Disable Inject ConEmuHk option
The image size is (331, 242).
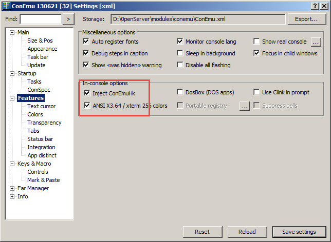coord(86,93)
